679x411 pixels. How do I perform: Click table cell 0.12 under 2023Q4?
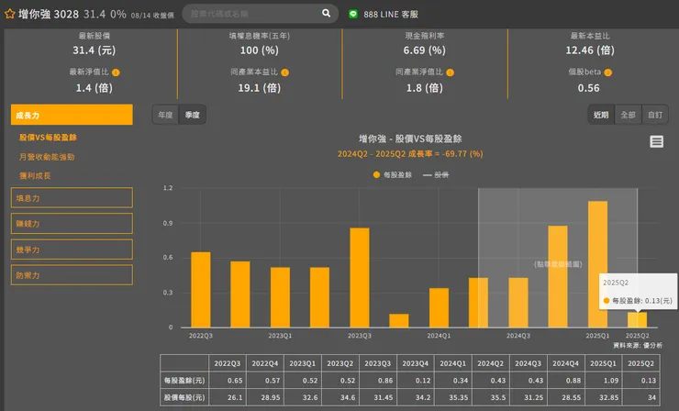(x=416, y=380)
